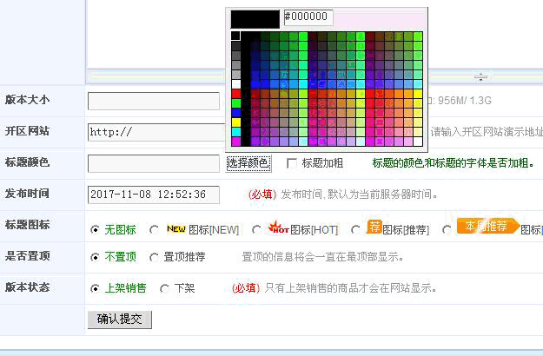
Task: Click the #000000 hex color field
Action: click(x=308, y=17)
